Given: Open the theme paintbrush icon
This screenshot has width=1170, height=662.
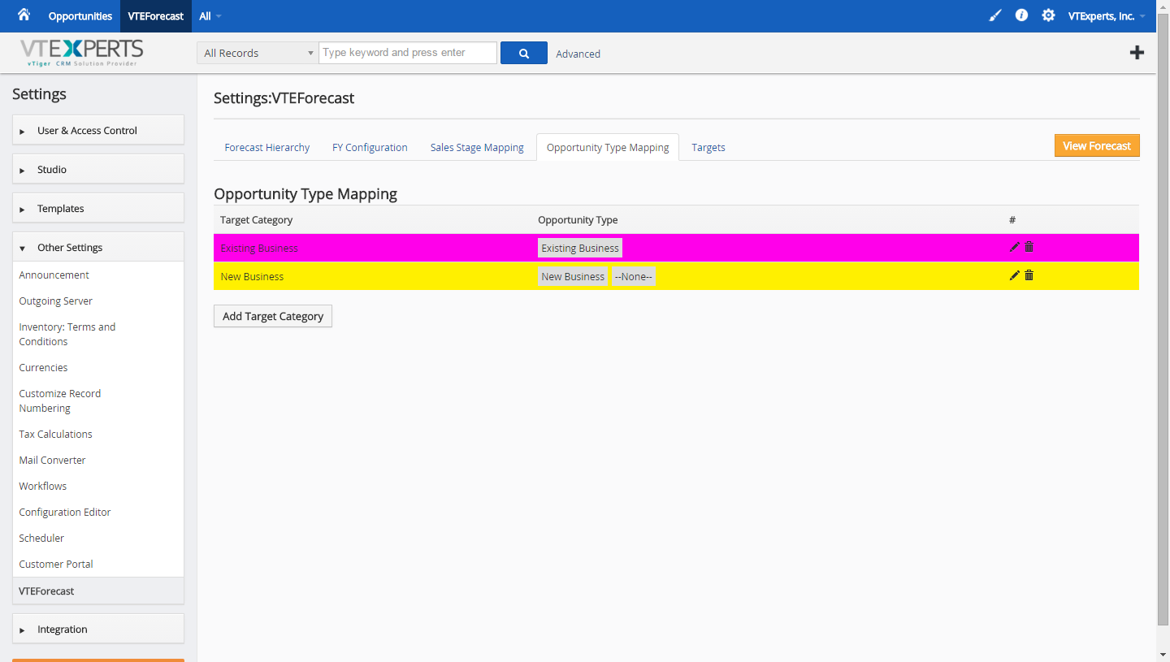Looking at the screenshot, I should click(995, 15).
